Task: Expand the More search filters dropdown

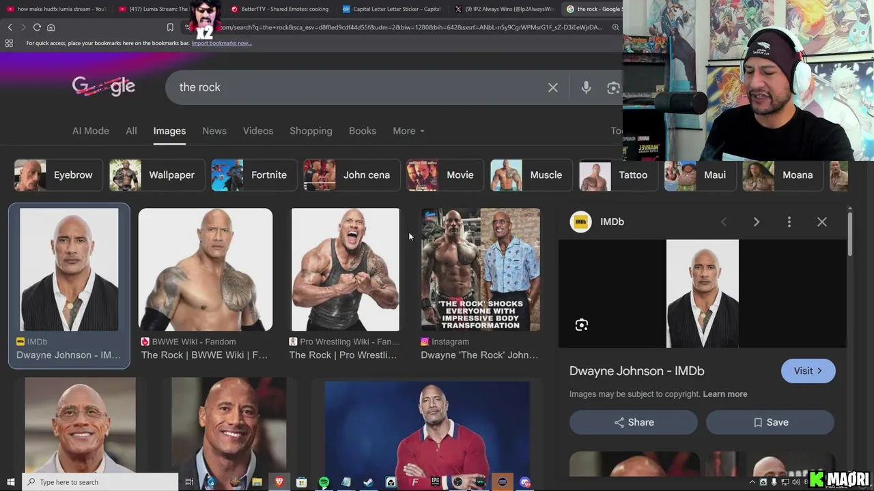Action: (408, 131)
